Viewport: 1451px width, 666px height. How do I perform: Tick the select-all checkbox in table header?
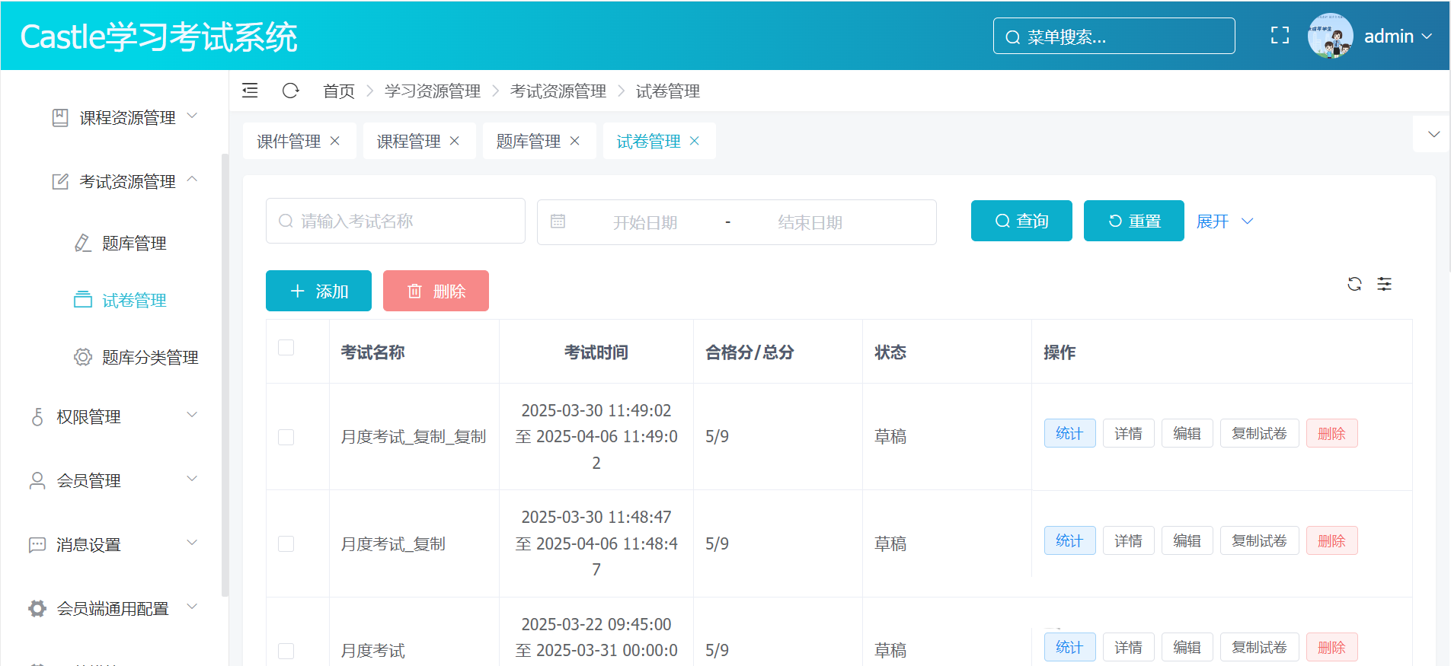[x=286, y=348]
